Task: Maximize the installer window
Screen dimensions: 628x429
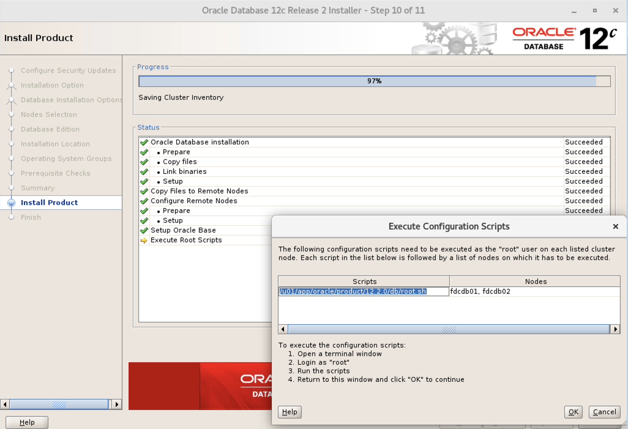Action: coord(595,11)
